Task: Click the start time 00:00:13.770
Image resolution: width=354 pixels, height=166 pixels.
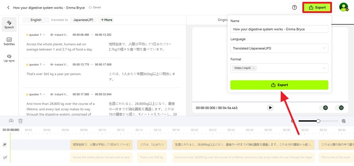Action: coord(81,65)
